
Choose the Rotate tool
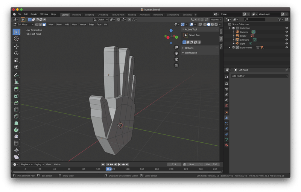[x=16, y=53]
